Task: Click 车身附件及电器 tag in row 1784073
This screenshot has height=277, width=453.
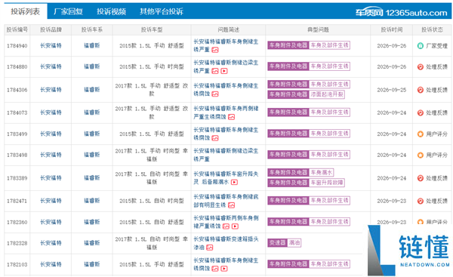Action: pyautogui.click(x=288, y=112)
